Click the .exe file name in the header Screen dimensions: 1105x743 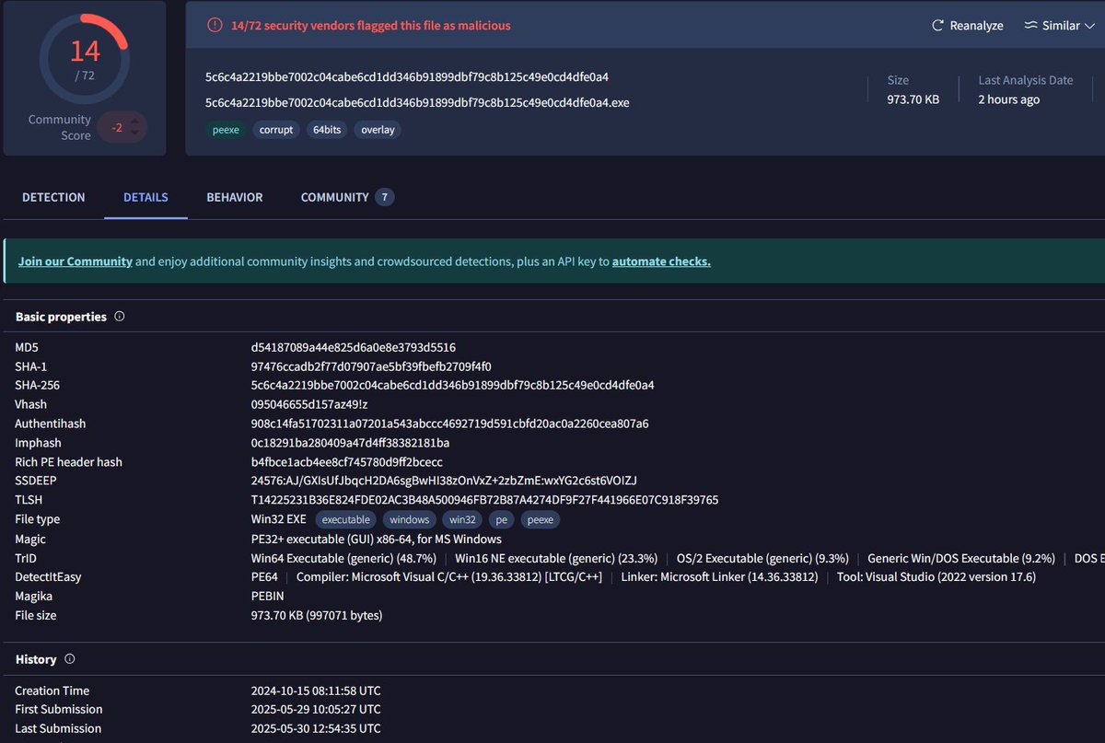417,102
